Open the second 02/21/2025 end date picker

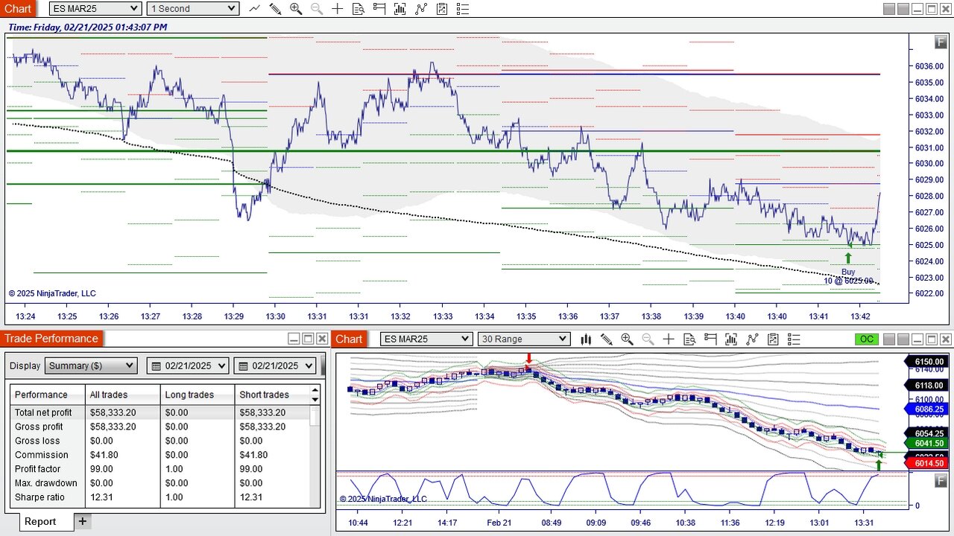[274, 366]
